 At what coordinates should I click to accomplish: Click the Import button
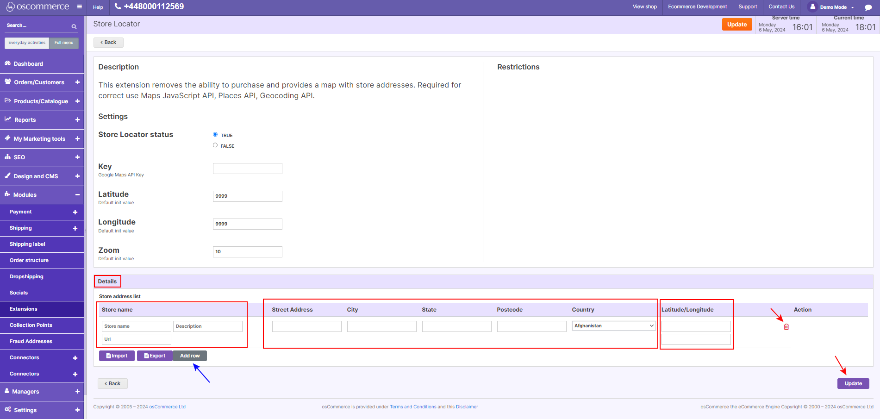click(x=117, y=356)
